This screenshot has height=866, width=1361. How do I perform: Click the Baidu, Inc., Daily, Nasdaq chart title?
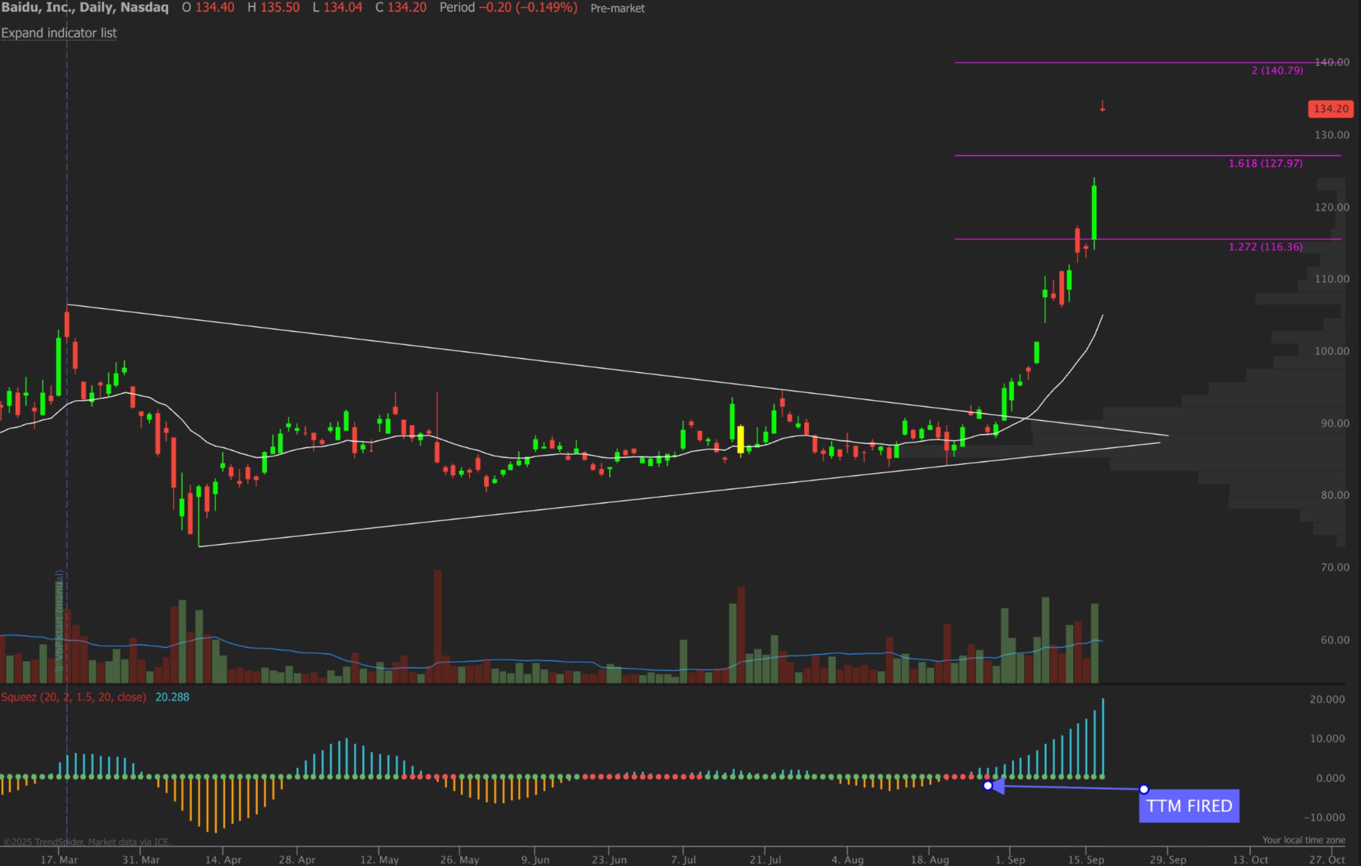(x=85, y=8)
